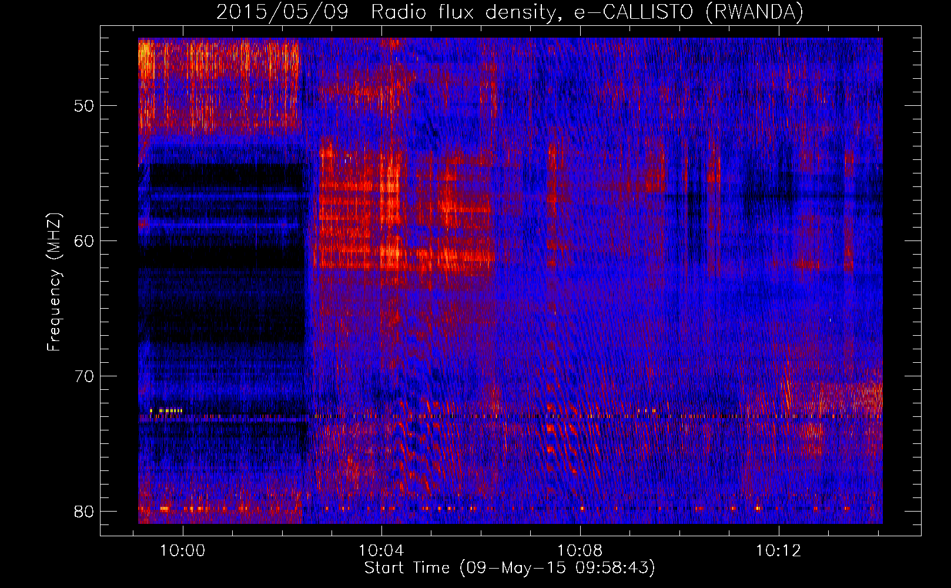951x588 pixels.
Task: Click the 60 MHz frequency tick label
Action: point(85,241)
